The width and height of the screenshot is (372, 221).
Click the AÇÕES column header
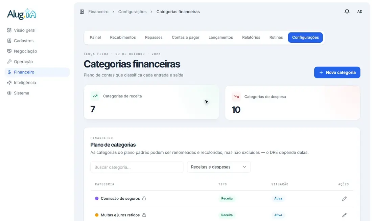pos(344,184)
